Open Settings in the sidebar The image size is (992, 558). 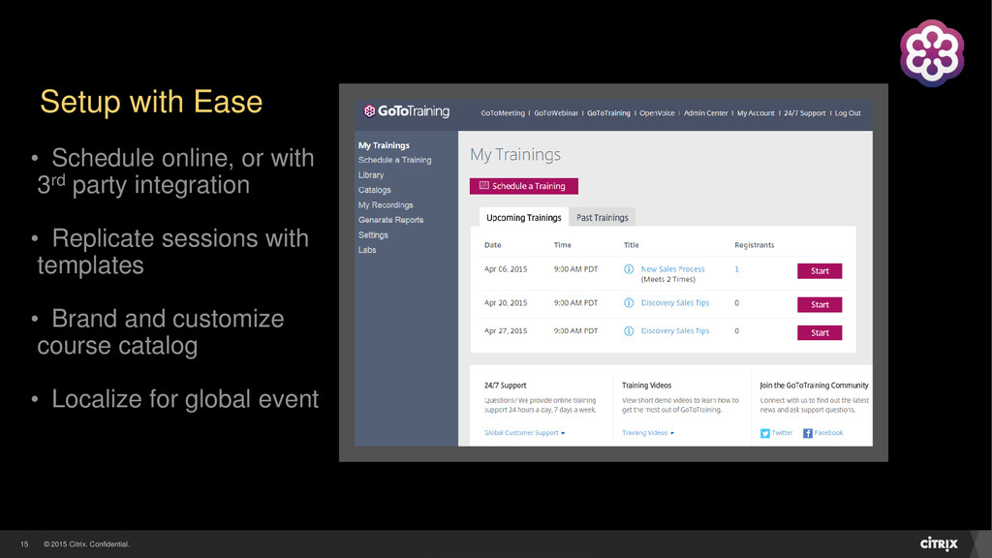pos(373,234)
